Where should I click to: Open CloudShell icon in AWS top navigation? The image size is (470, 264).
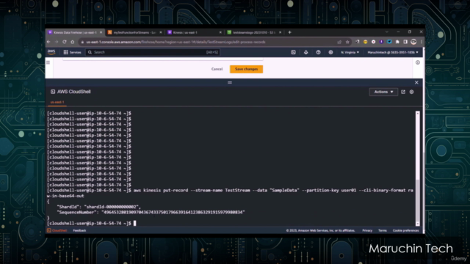point(293,52)
